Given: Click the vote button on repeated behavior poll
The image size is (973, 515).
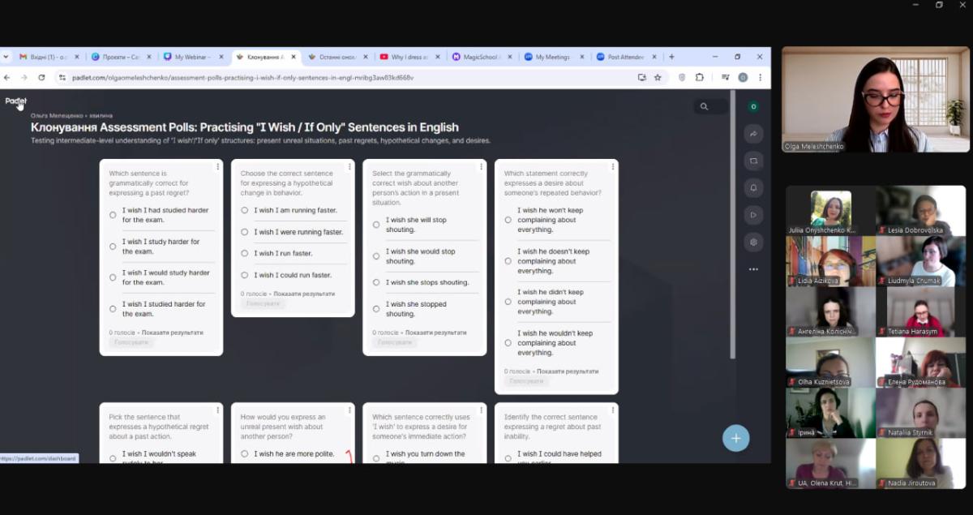Looking at the screenshot, I should click(526, 381).
